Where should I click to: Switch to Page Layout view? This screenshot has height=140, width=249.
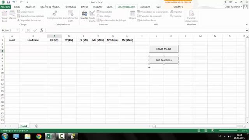[206, 131]
